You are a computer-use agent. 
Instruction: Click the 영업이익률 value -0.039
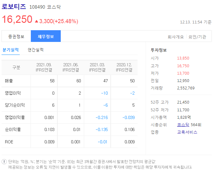coord(129,117)
